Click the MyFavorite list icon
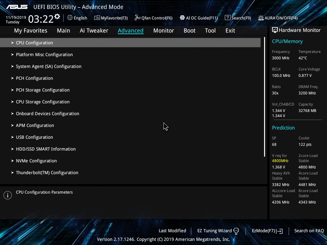Image resolution: width=327 pixels, height=245 pixels. click(x=97, y=18)
